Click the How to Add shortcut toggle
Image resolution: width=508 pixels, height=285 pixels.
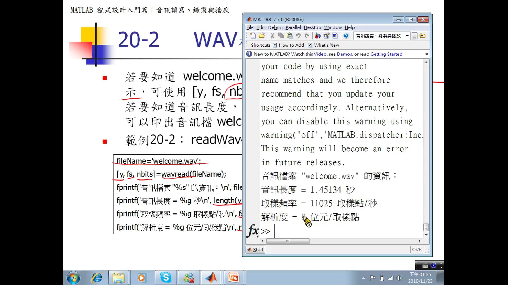point(291,45)
